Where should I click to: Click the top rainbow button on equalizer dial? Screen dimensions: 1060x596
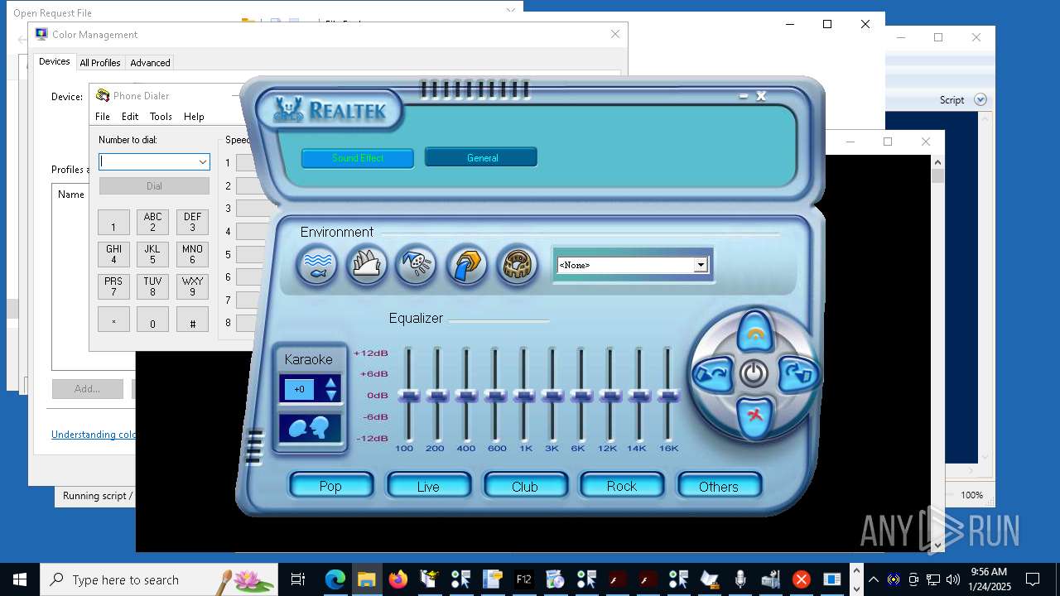[x=755, y=332]
